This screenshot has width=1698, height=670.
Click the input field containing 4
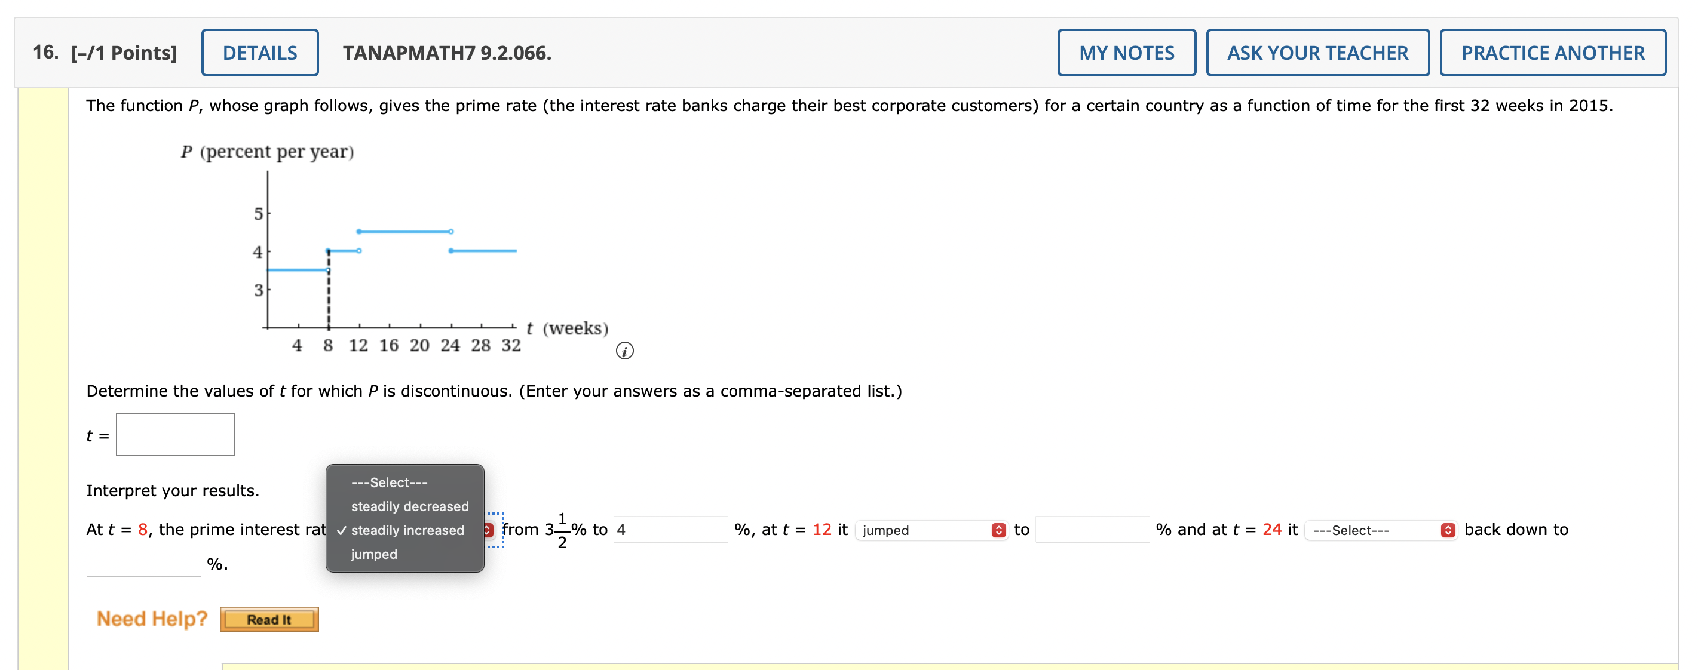pyautogui.click(x=669, y=530)
